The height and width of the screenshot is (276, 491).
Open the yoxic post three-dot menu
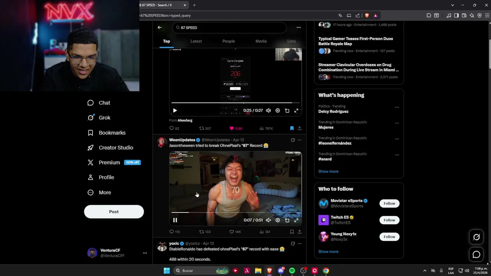tap(300, 243)
